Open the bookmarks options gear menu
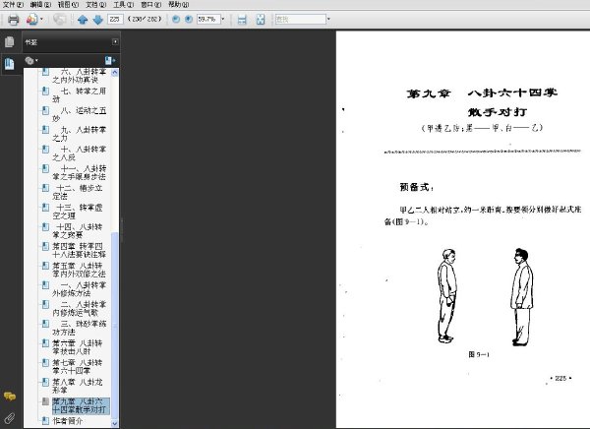Image resolution: width=590 pixels, height=429 pixels. (31, 60)
